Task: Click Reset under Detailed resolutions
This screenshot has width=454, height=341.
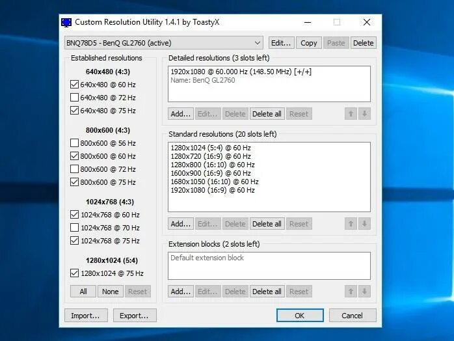Action: (x=299, y=114)
